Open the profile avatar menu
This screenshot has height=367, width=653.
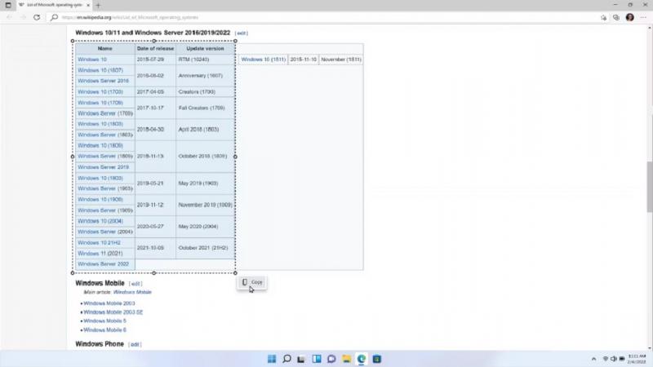click(x=629, y=17)
